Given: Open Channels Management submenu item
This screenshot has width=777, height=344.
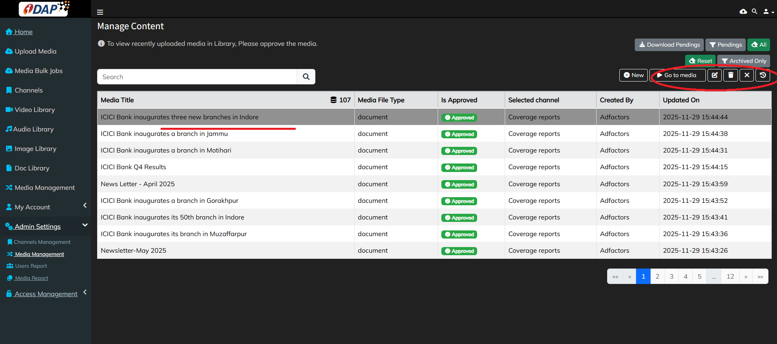Looking at the screenshot, I should pyautogui.click(x=42, y=242).
